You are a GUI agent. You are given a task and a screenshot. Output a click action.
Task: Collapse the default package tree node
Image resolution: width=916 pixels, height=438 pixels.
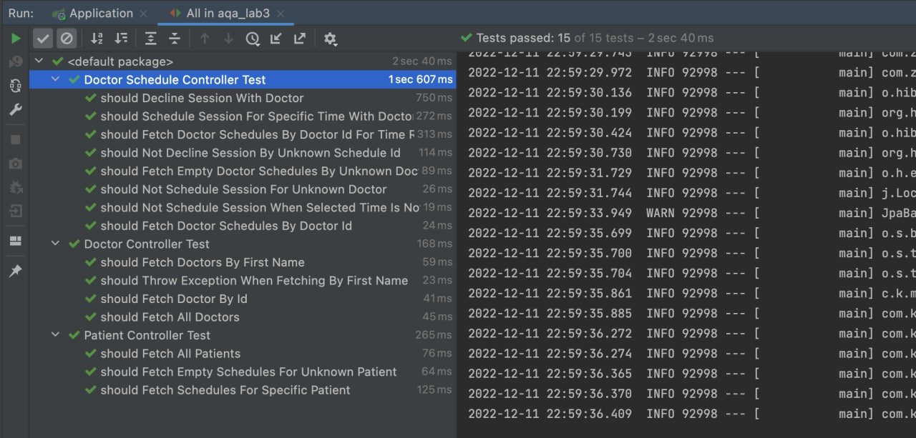click(x=39, y=61)
